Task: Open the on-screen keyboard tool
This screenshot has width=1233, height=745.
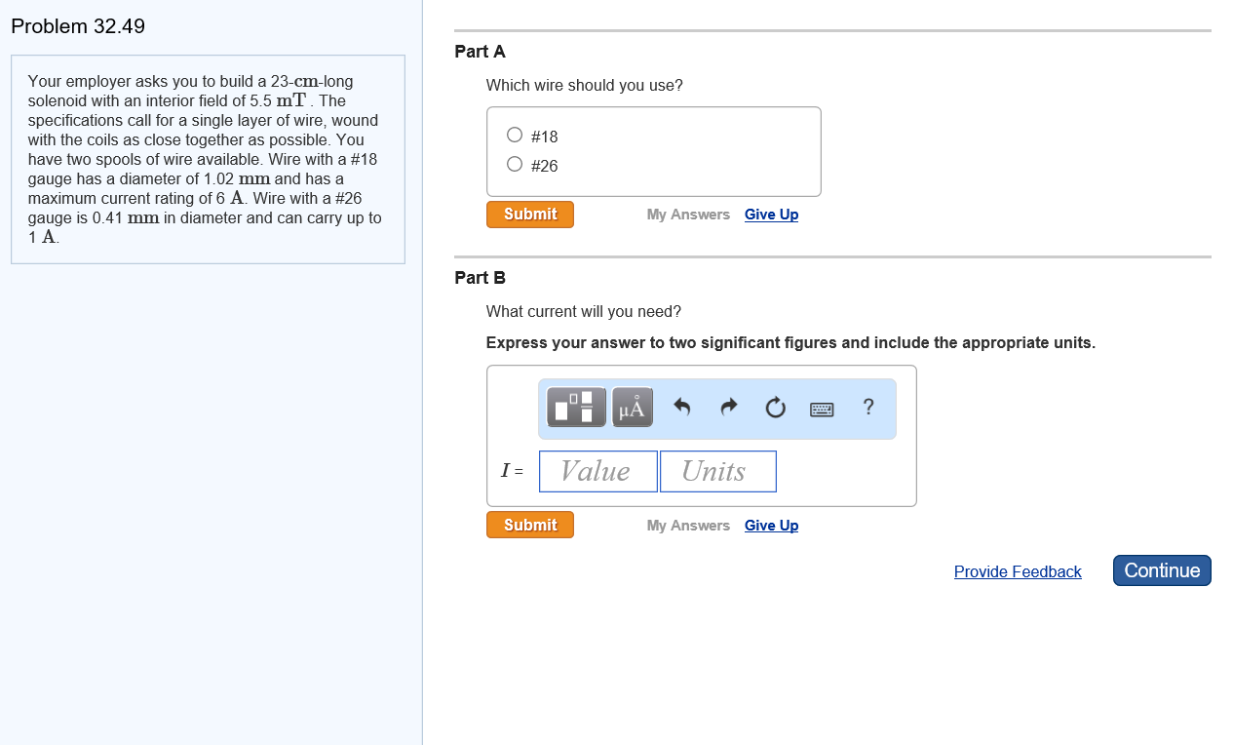Action: tap(822, 408)
